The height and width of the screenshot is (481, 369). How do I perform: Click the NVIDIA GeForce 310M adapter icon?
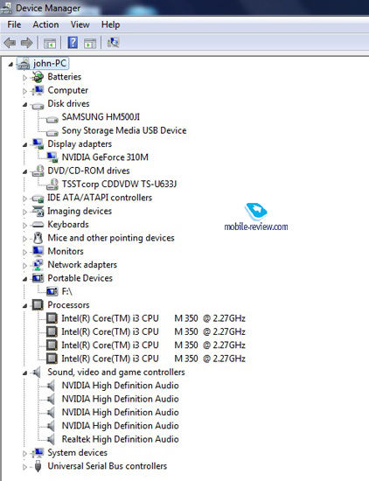click(52, 157)
